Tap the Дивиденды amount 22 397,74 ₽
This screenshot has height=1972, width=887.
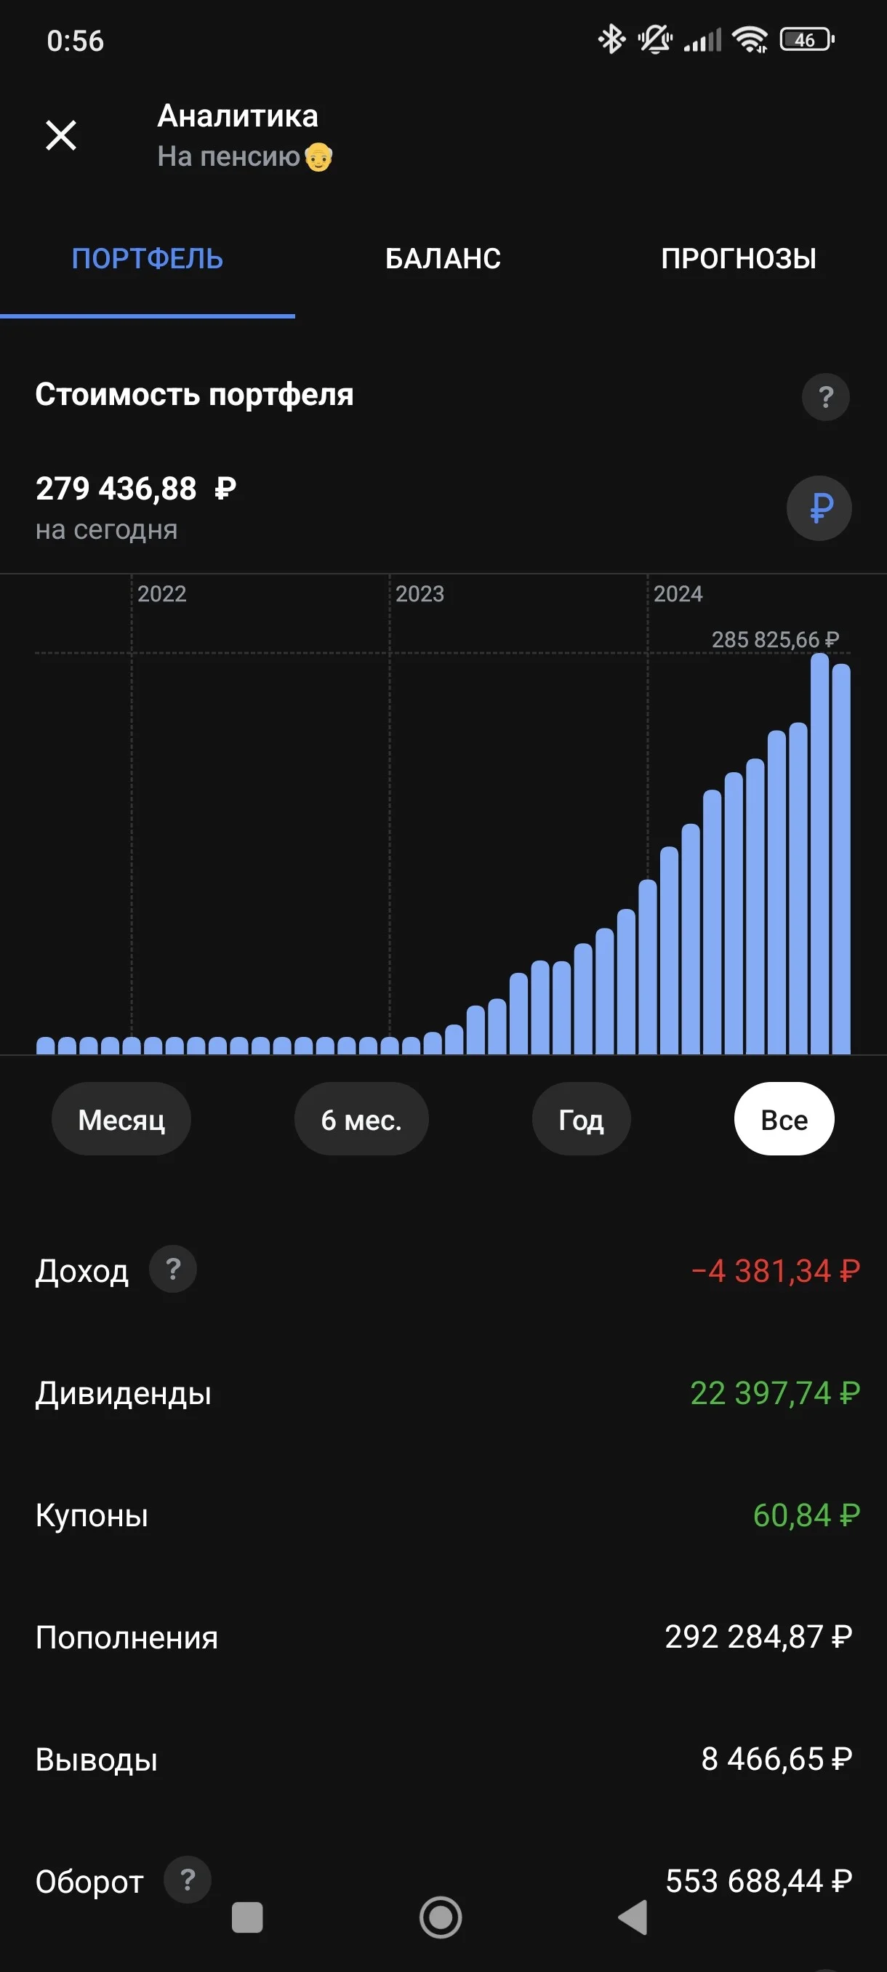(775, 1393)
